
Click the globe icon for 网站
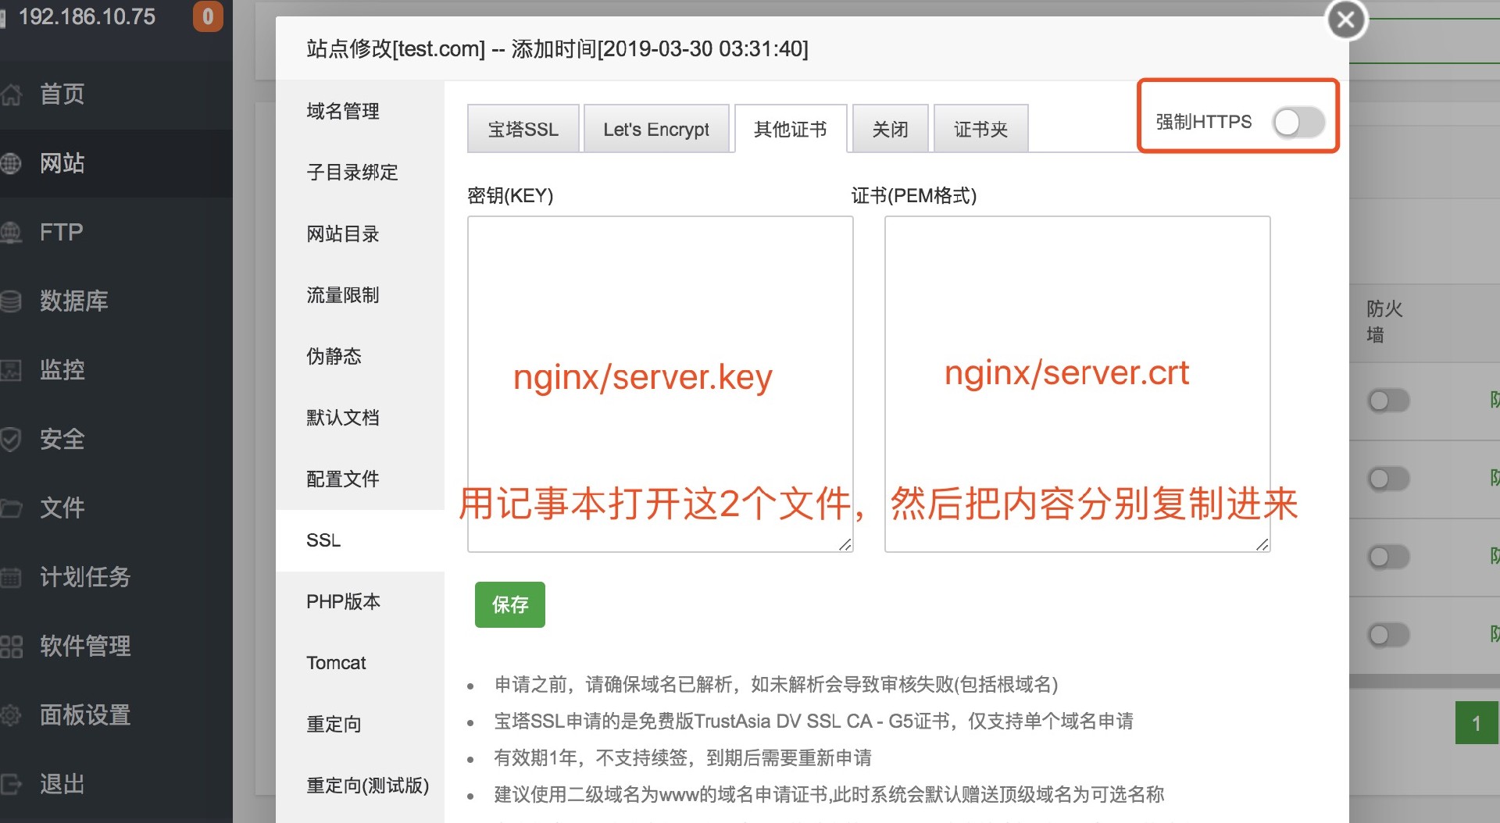pos(11,163)
